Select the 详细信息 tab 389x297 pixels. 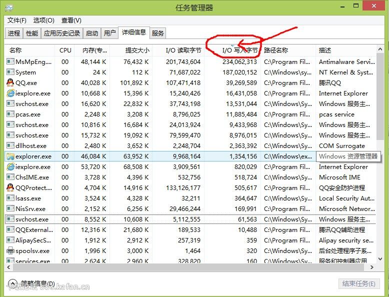click(134, 32)
